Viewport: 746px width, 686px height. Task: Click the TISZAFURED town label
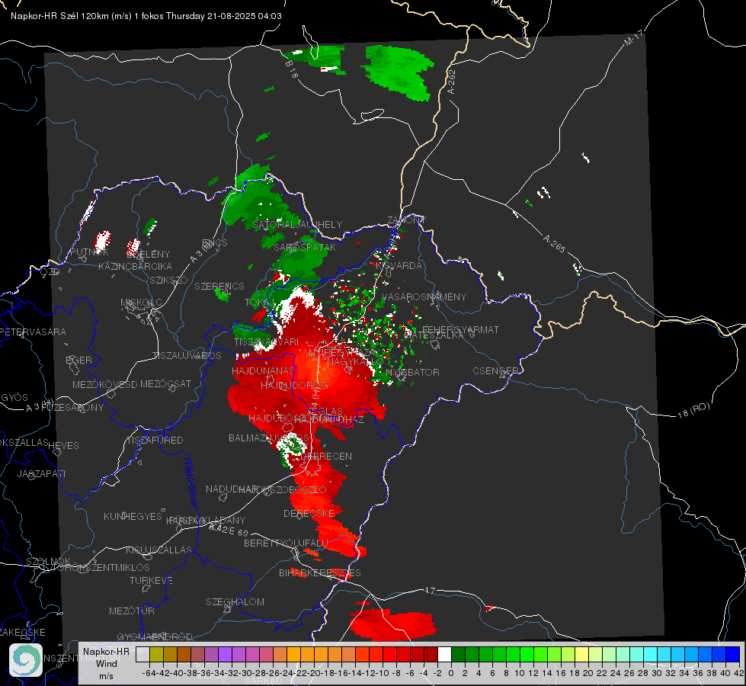155,441
